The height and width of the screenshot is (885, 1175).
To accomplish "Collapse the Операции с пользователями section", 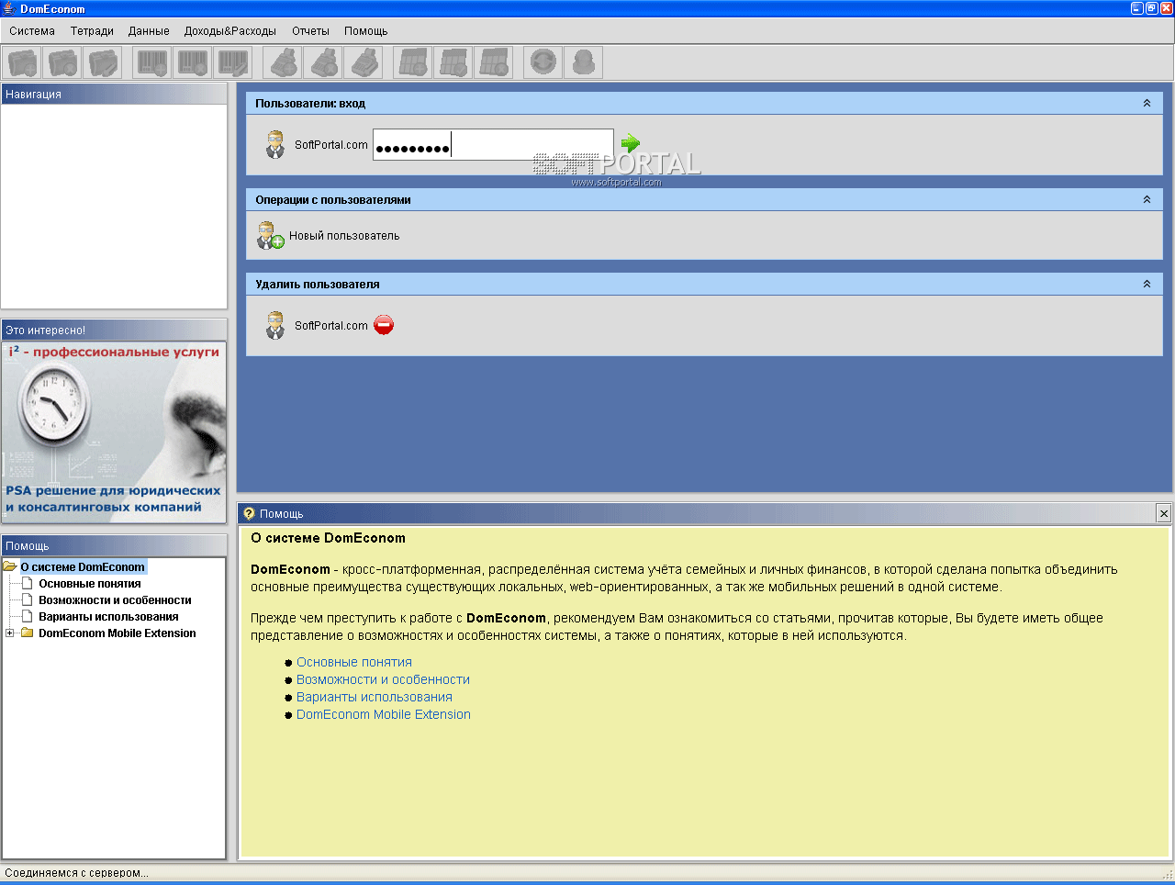I will point(1147,199).
